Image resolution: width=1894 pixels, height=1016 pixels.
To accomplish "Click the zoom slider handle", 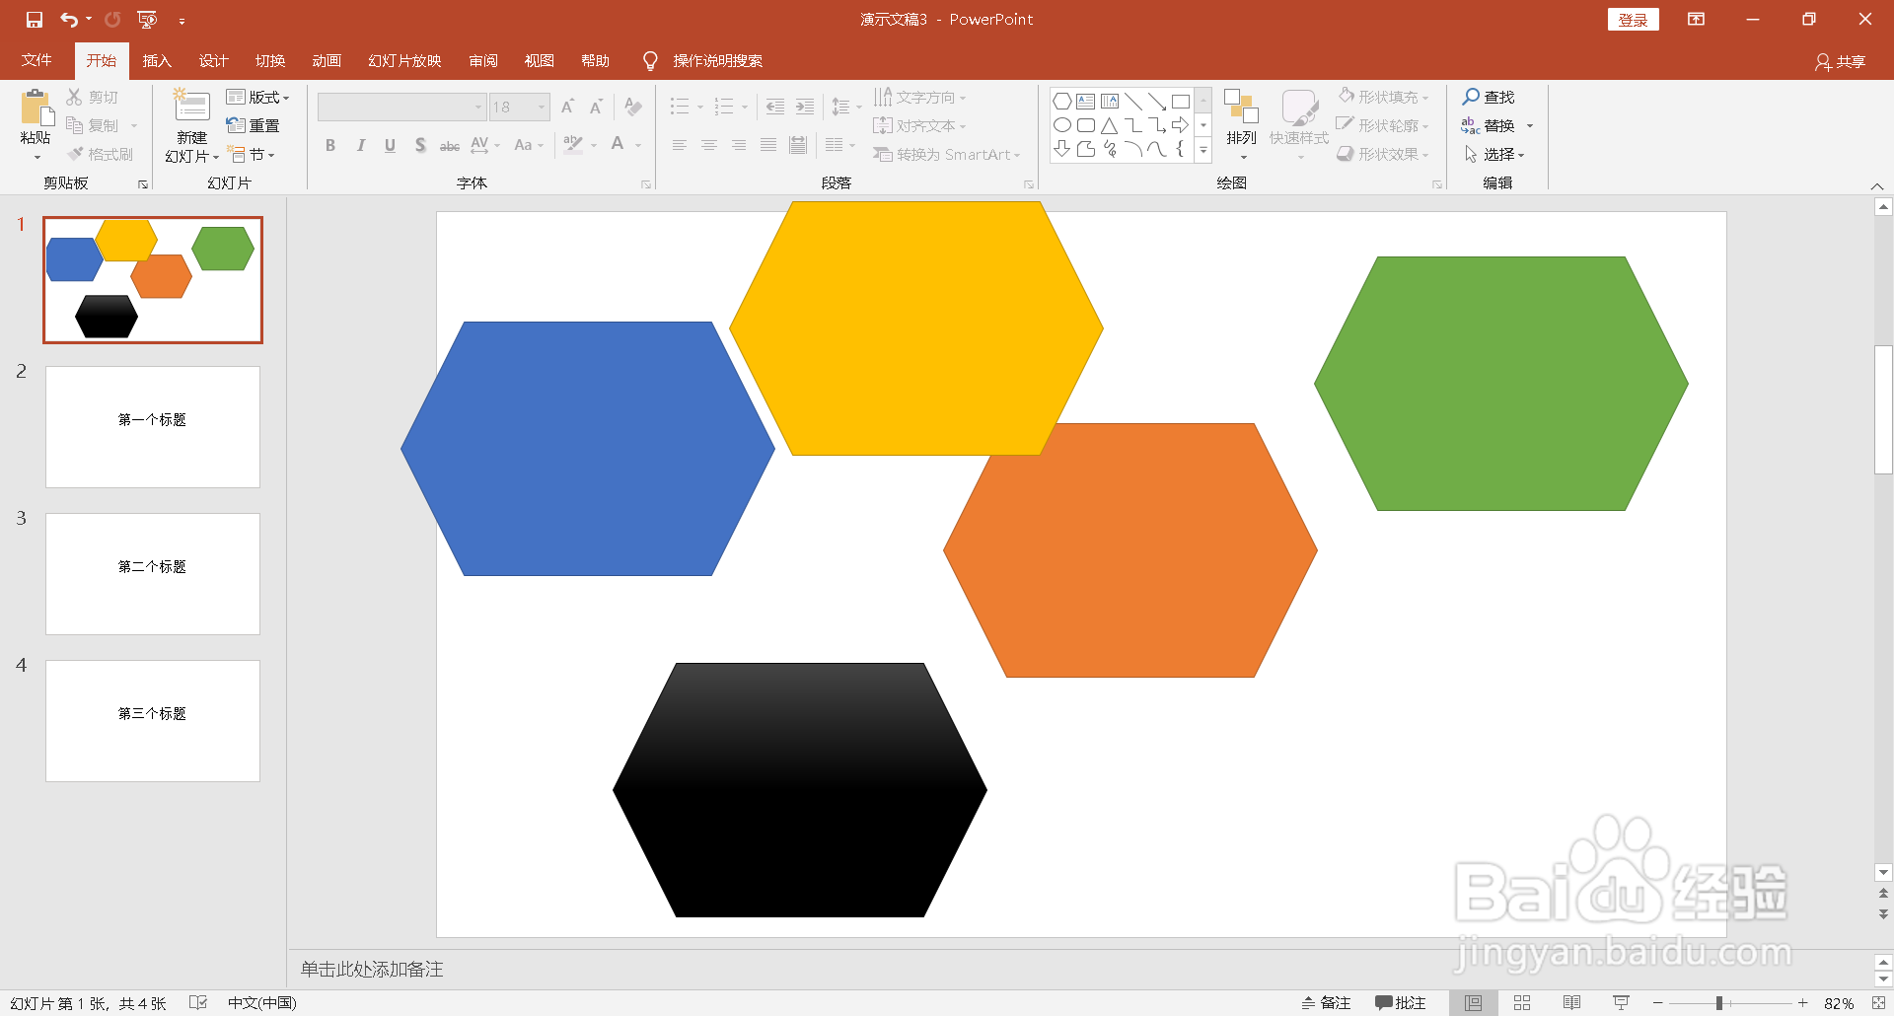I will point(1719,1003).
